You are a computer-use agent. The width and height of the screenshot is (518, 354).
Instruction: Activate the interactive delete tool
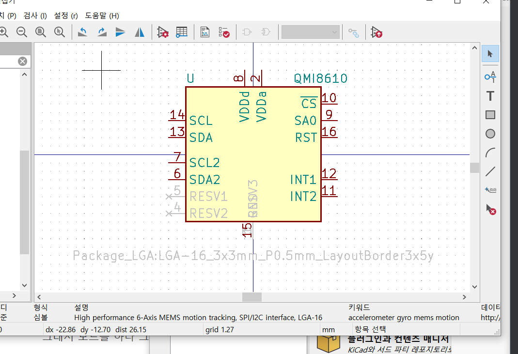(x=490, y=209)
